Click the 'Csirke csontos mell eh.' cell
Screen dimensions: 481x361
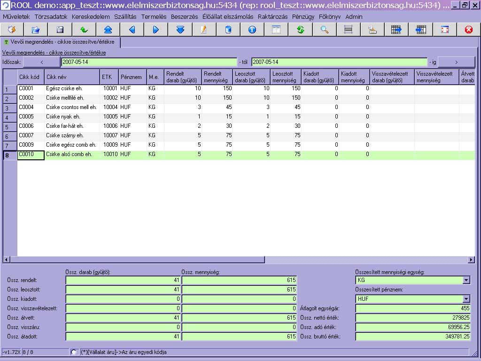[x=72, y=107]
